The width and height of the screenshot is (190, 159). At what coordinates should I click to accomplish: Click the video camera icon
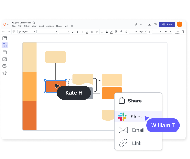click(x=155, y=24)
